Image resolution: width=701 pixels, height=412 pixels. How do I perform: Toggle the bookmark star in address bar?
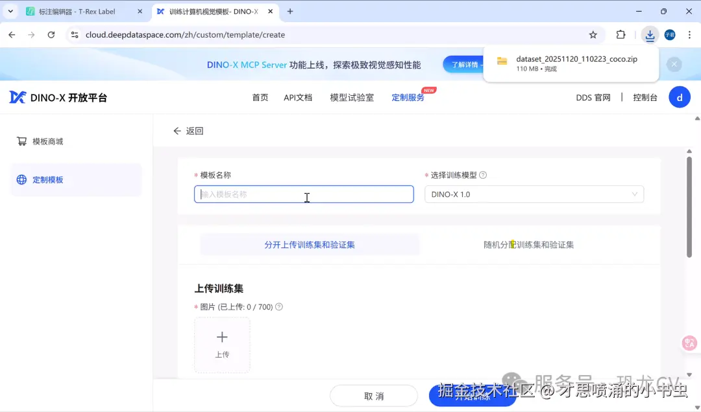593,35
